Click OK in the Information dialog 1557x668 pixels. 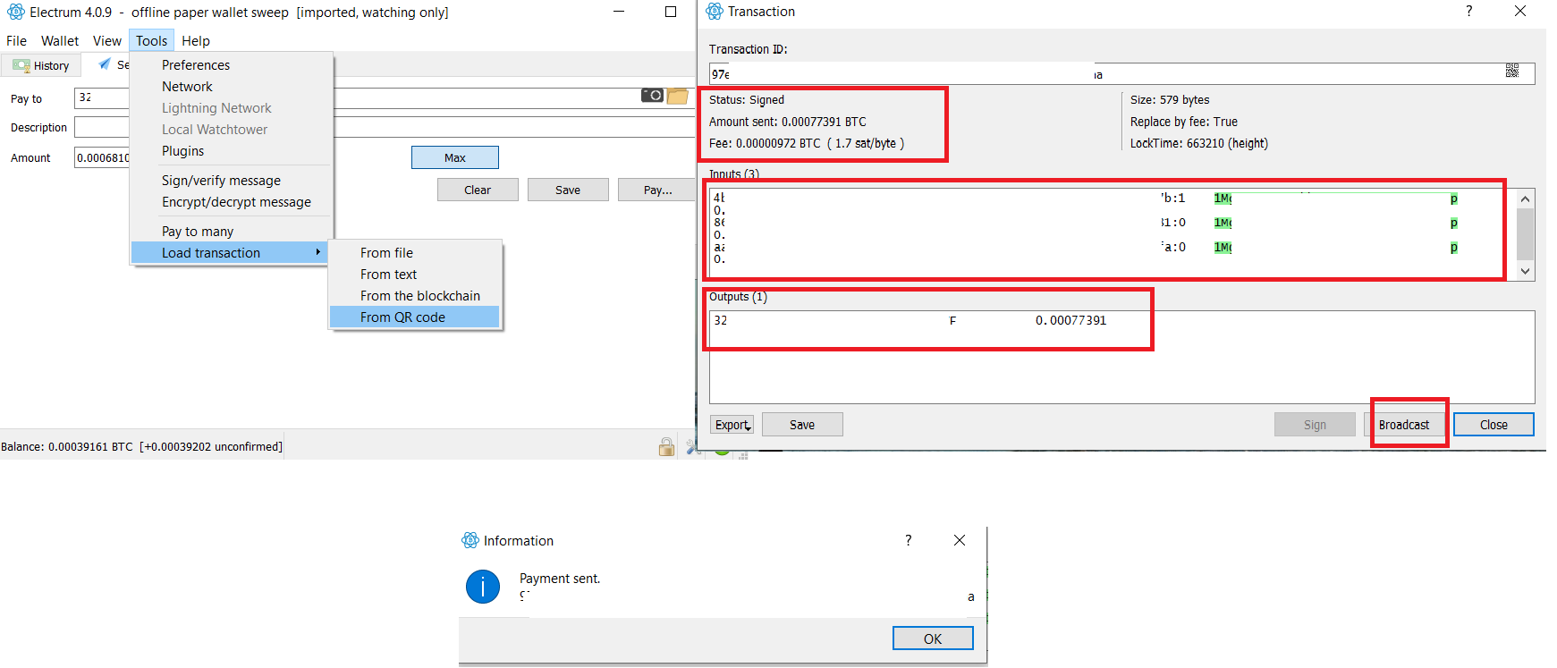point(933,638)
